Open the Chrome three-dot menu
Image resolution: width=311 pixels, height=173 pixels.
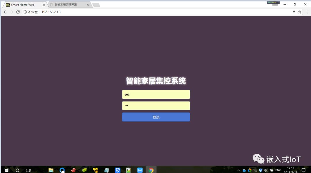point(307,12)
